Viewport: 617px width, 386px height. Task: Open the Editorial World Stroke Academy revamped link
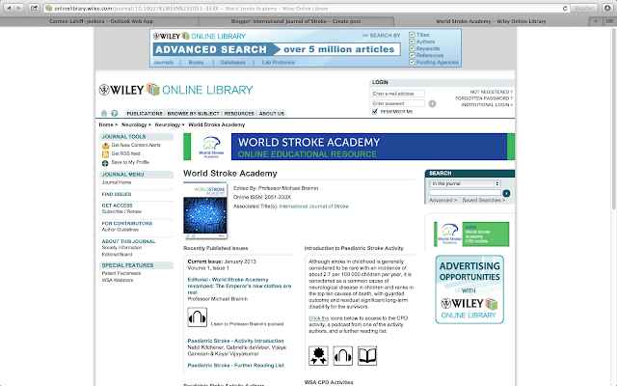[x=239, y=286]
